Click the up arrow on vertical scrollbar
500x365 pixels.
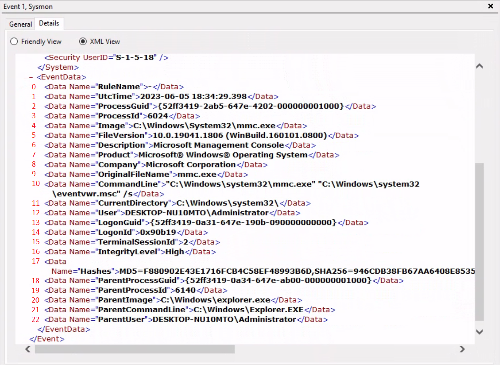pos(479,66)
